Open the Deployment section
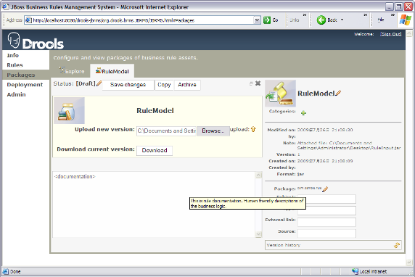 [x=25, y=85]
